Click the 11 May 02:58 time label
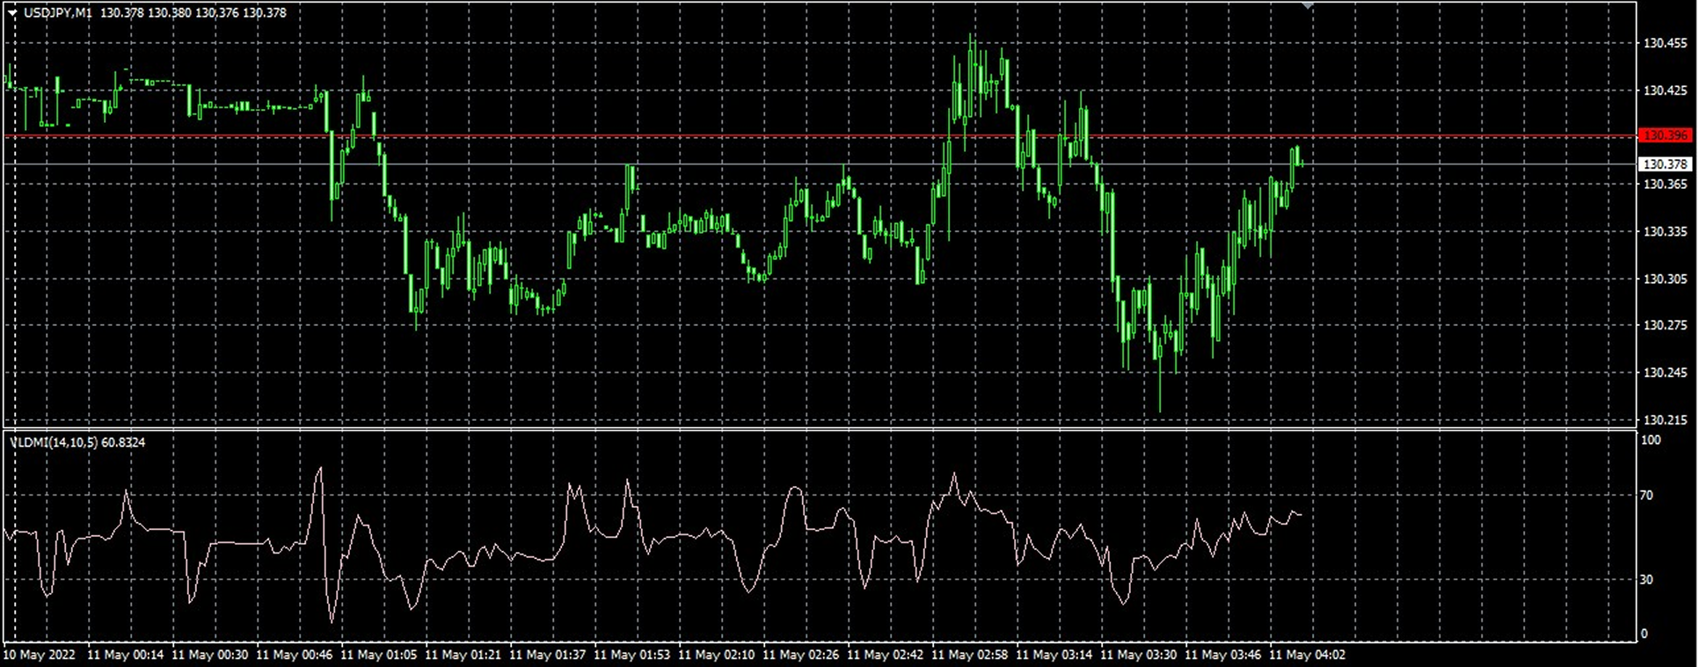The image size is (1699, 667). tap(969, 655)
